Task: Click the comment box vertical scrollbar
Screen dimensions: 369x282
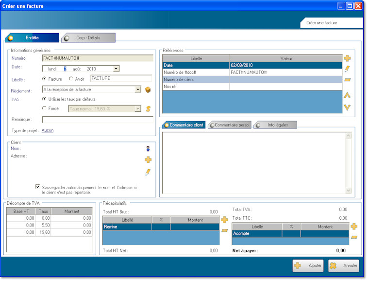Action: tap(348, 163)
